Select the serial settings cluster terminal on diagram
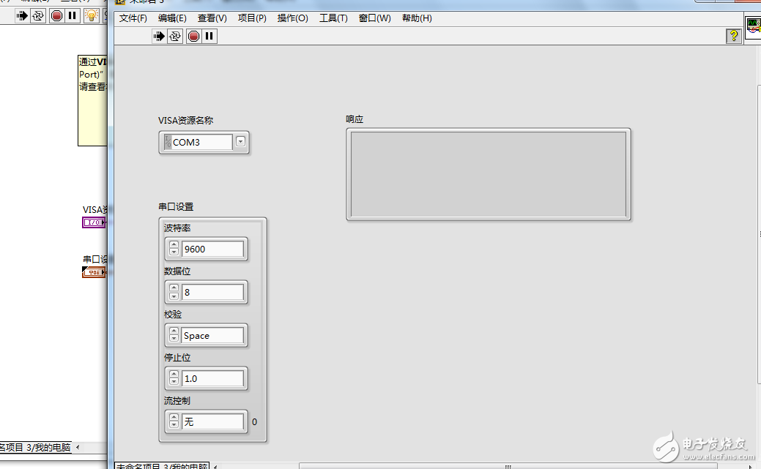Image resolution: width=761 pixels, height=469 pixels. pos(94,273)
